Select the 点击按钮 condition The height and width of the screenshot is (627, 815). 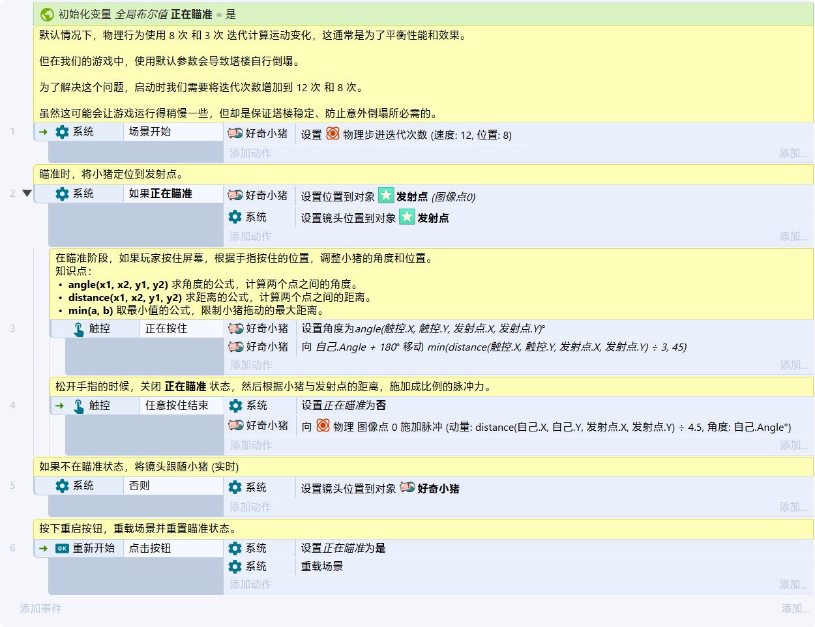click(x=173, y=548)
